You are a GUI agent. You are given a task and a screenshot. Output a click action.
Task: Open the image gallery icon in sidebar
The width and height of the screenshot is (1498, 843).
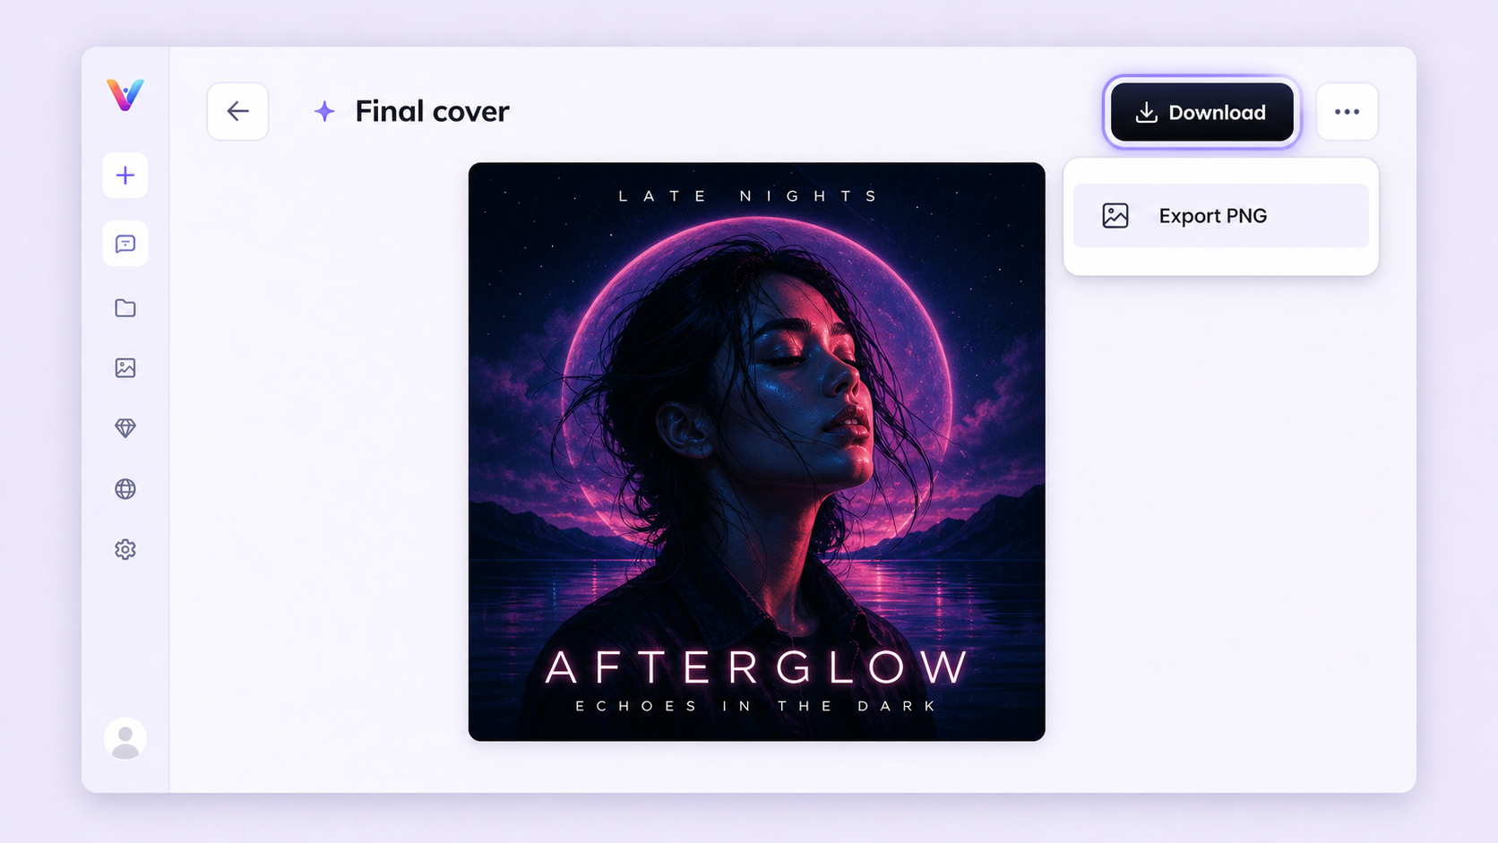click(x=125, y=368)
